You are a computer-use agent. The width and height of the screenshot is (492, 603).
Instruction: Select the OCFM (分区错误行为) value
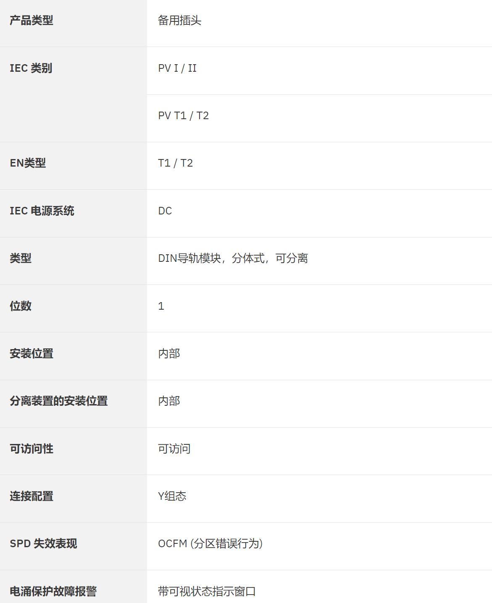[210, 543]
